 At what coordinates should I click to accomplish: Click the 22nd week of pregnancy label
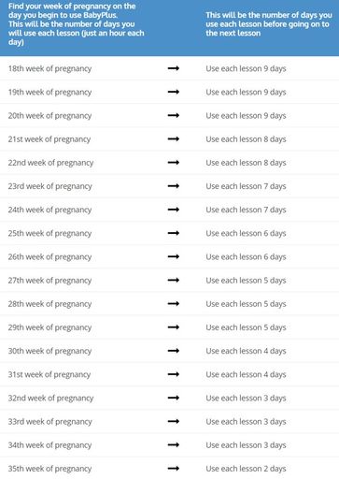50,163
